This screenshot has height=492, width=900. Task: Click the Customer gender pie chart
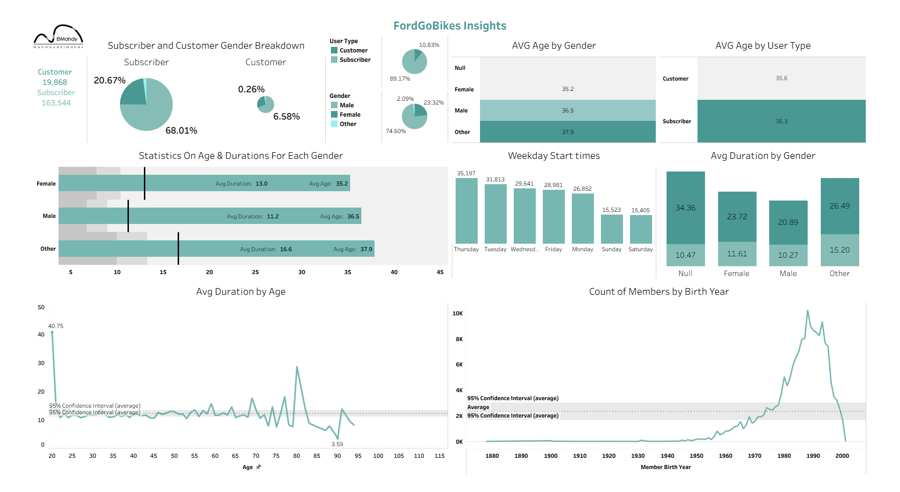265,104
